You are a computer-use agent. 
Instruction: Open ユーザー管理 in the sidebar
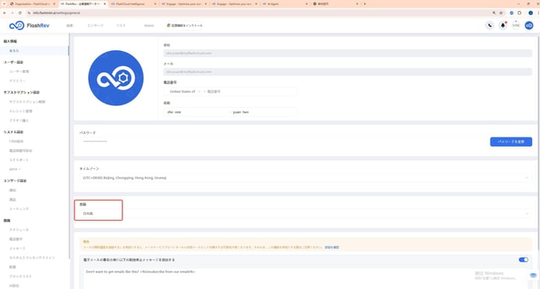point(19,71)
